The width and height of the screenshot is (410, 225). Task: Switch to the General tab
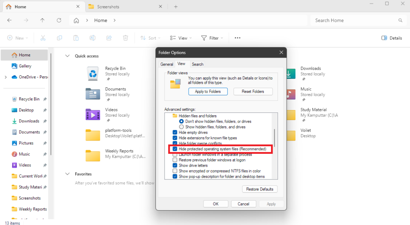[x=167, y=64]
